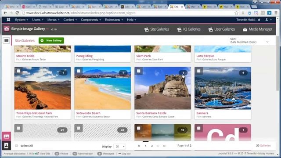Click count badge on Timanfaya National Park
Image resolution: width=281 pixels, height=158 pixels.
point(63,73)
